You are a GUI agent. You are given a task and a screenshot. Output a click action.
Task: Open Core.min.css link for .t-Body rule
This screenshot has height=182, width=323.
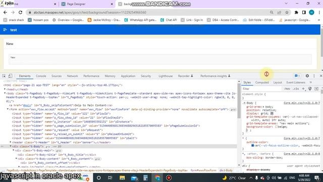coord(302,103)
